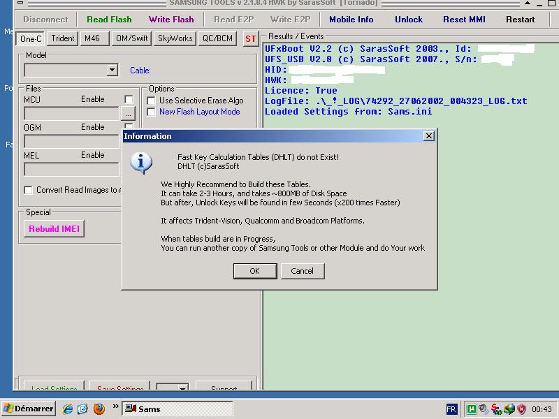Image resolution: width=559 pixels, height=419 pixels.
Task: Open Firefox from quick launch
Action: coord(99,409)
